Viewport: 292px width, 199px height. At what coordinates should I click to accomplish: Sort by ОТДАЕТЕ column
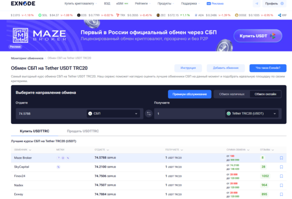(x=102, y=150)
